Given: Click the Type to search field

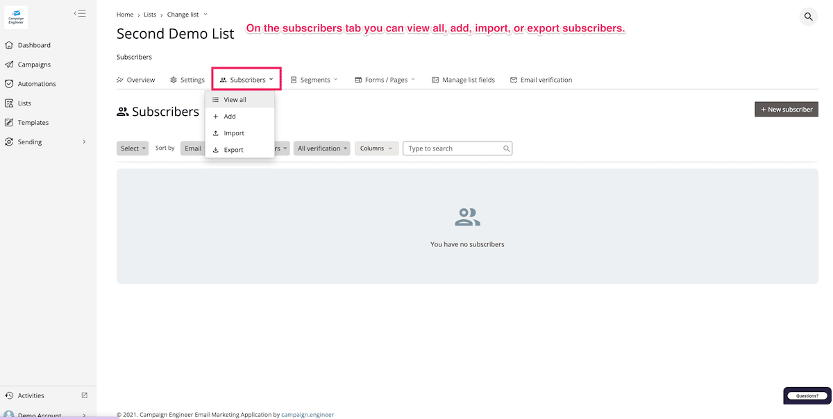Looking at the screenshot, I should click(x=457, y=148).
